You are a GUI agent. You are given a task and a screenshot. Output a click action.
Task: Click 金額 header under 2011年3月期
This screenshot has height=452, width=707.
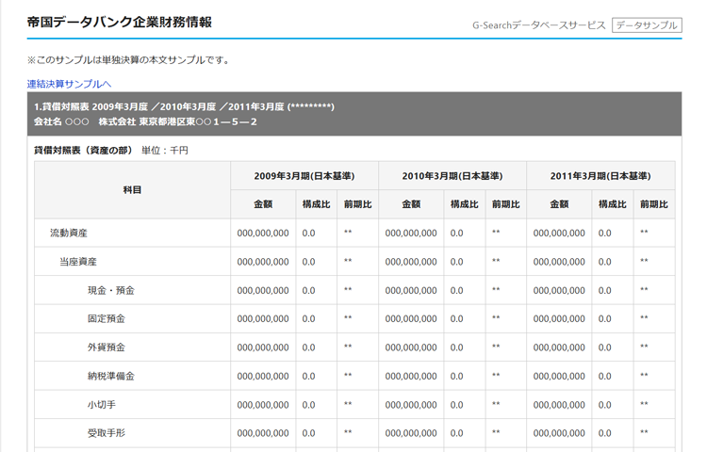pos(559,204)
